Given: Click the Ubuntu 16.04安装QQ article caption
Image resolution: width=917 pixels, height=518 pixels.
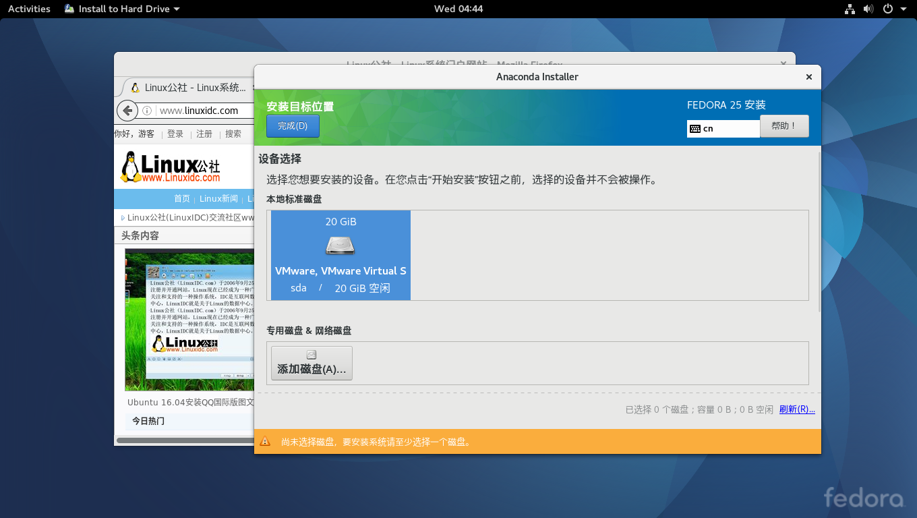Looking at the screenshot, I should [191, 402].
